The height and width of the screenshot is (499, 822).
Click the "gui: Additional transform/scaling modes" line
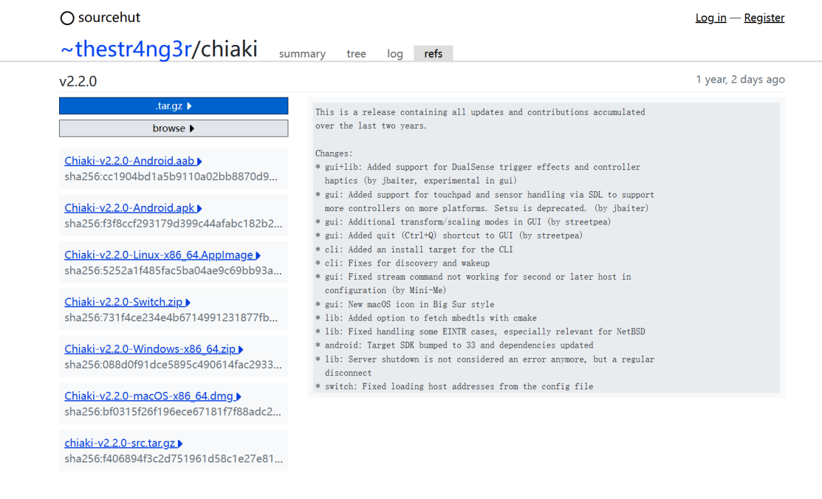coord(463,222)
